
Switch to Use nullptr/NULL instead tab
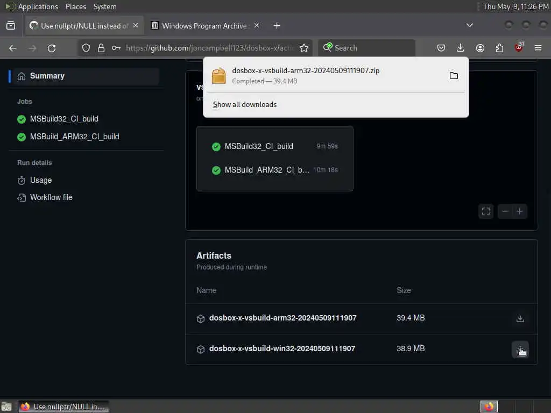point(84,26)
